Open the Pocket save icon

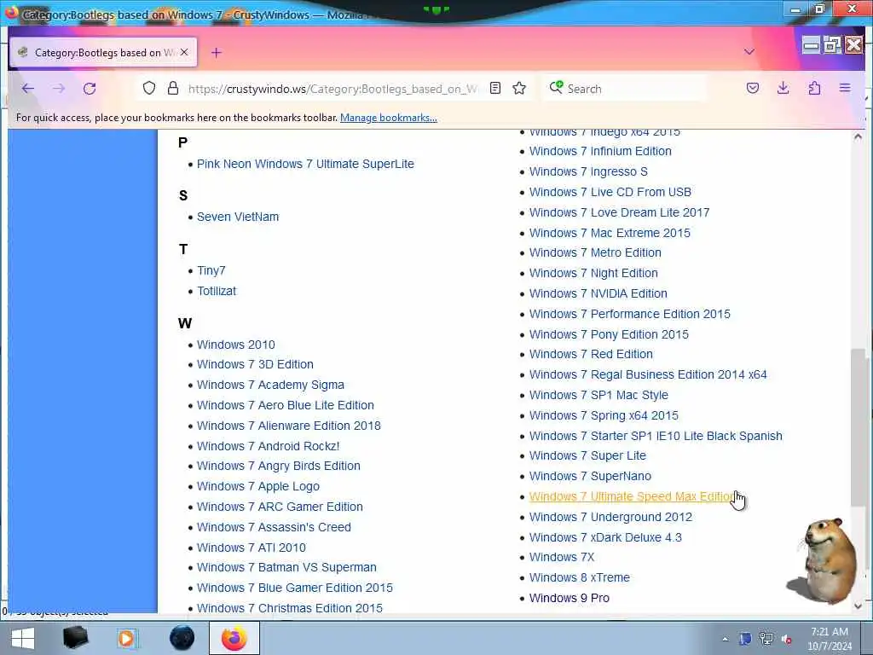pyautogui.click(x=753, y=88)
